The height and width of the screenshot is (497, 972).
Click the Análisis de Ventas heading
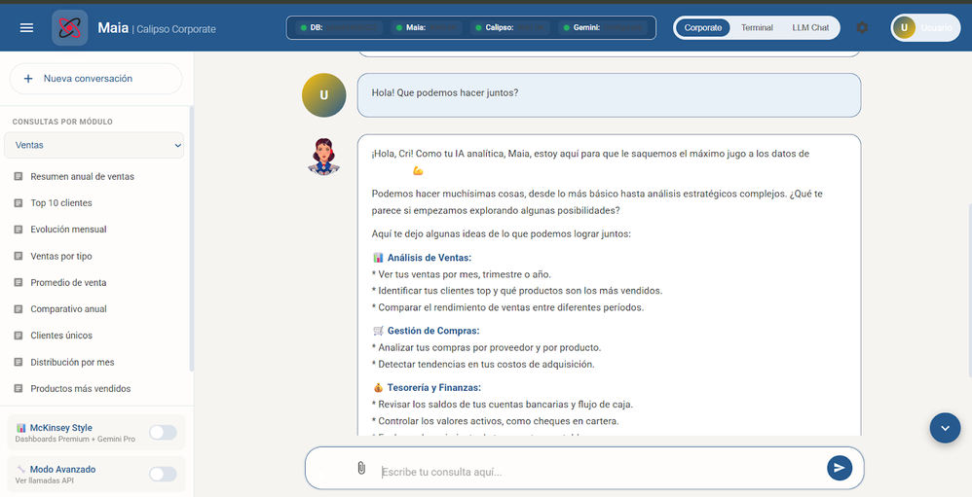(x=430, y=258)
